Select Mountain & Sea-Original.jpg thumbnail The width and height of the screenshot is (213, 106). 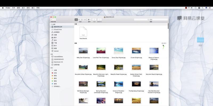(83, 67)
